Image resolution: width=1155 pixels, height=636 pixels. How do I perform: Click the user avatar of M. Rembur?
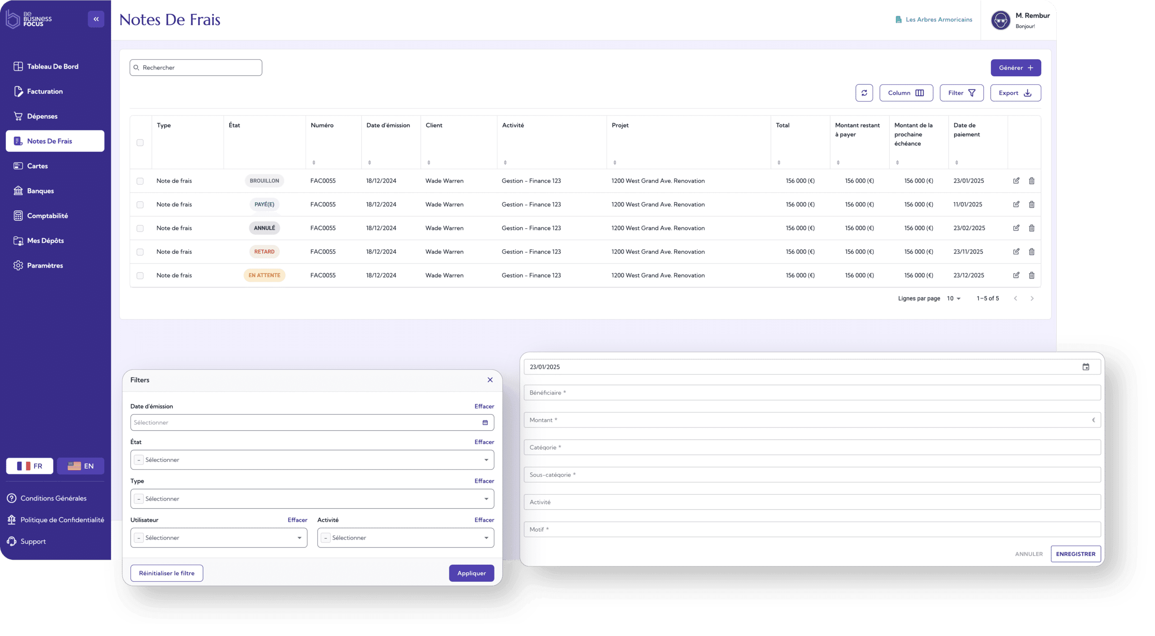tap(1000, 20)
